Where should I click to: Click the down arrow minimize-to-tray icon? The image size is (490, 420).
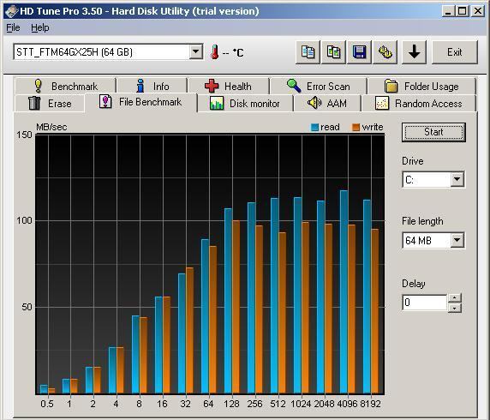pyautogui.click(x=414, y=52)
